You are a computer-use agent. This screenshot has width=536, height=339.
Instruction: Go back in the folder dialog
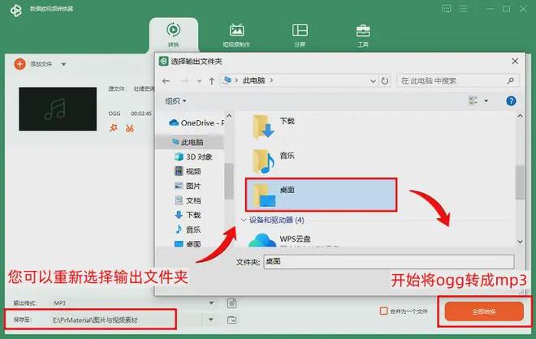coord(166,81)
